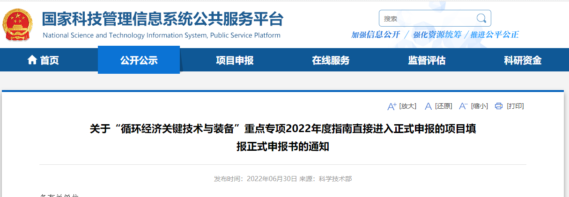Click the 国家科技管理信息系统公共服务平台 site title
This screenshot has height=197, width=569.
(163, 19)
